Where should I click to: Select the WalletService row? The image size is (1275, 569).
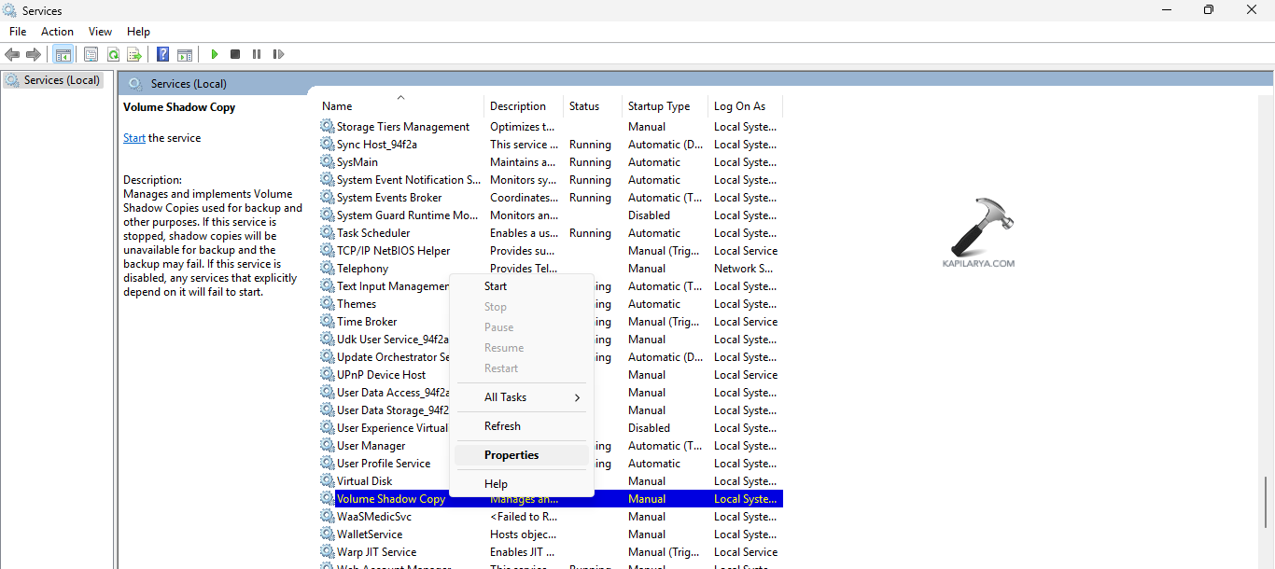[370, 534]
